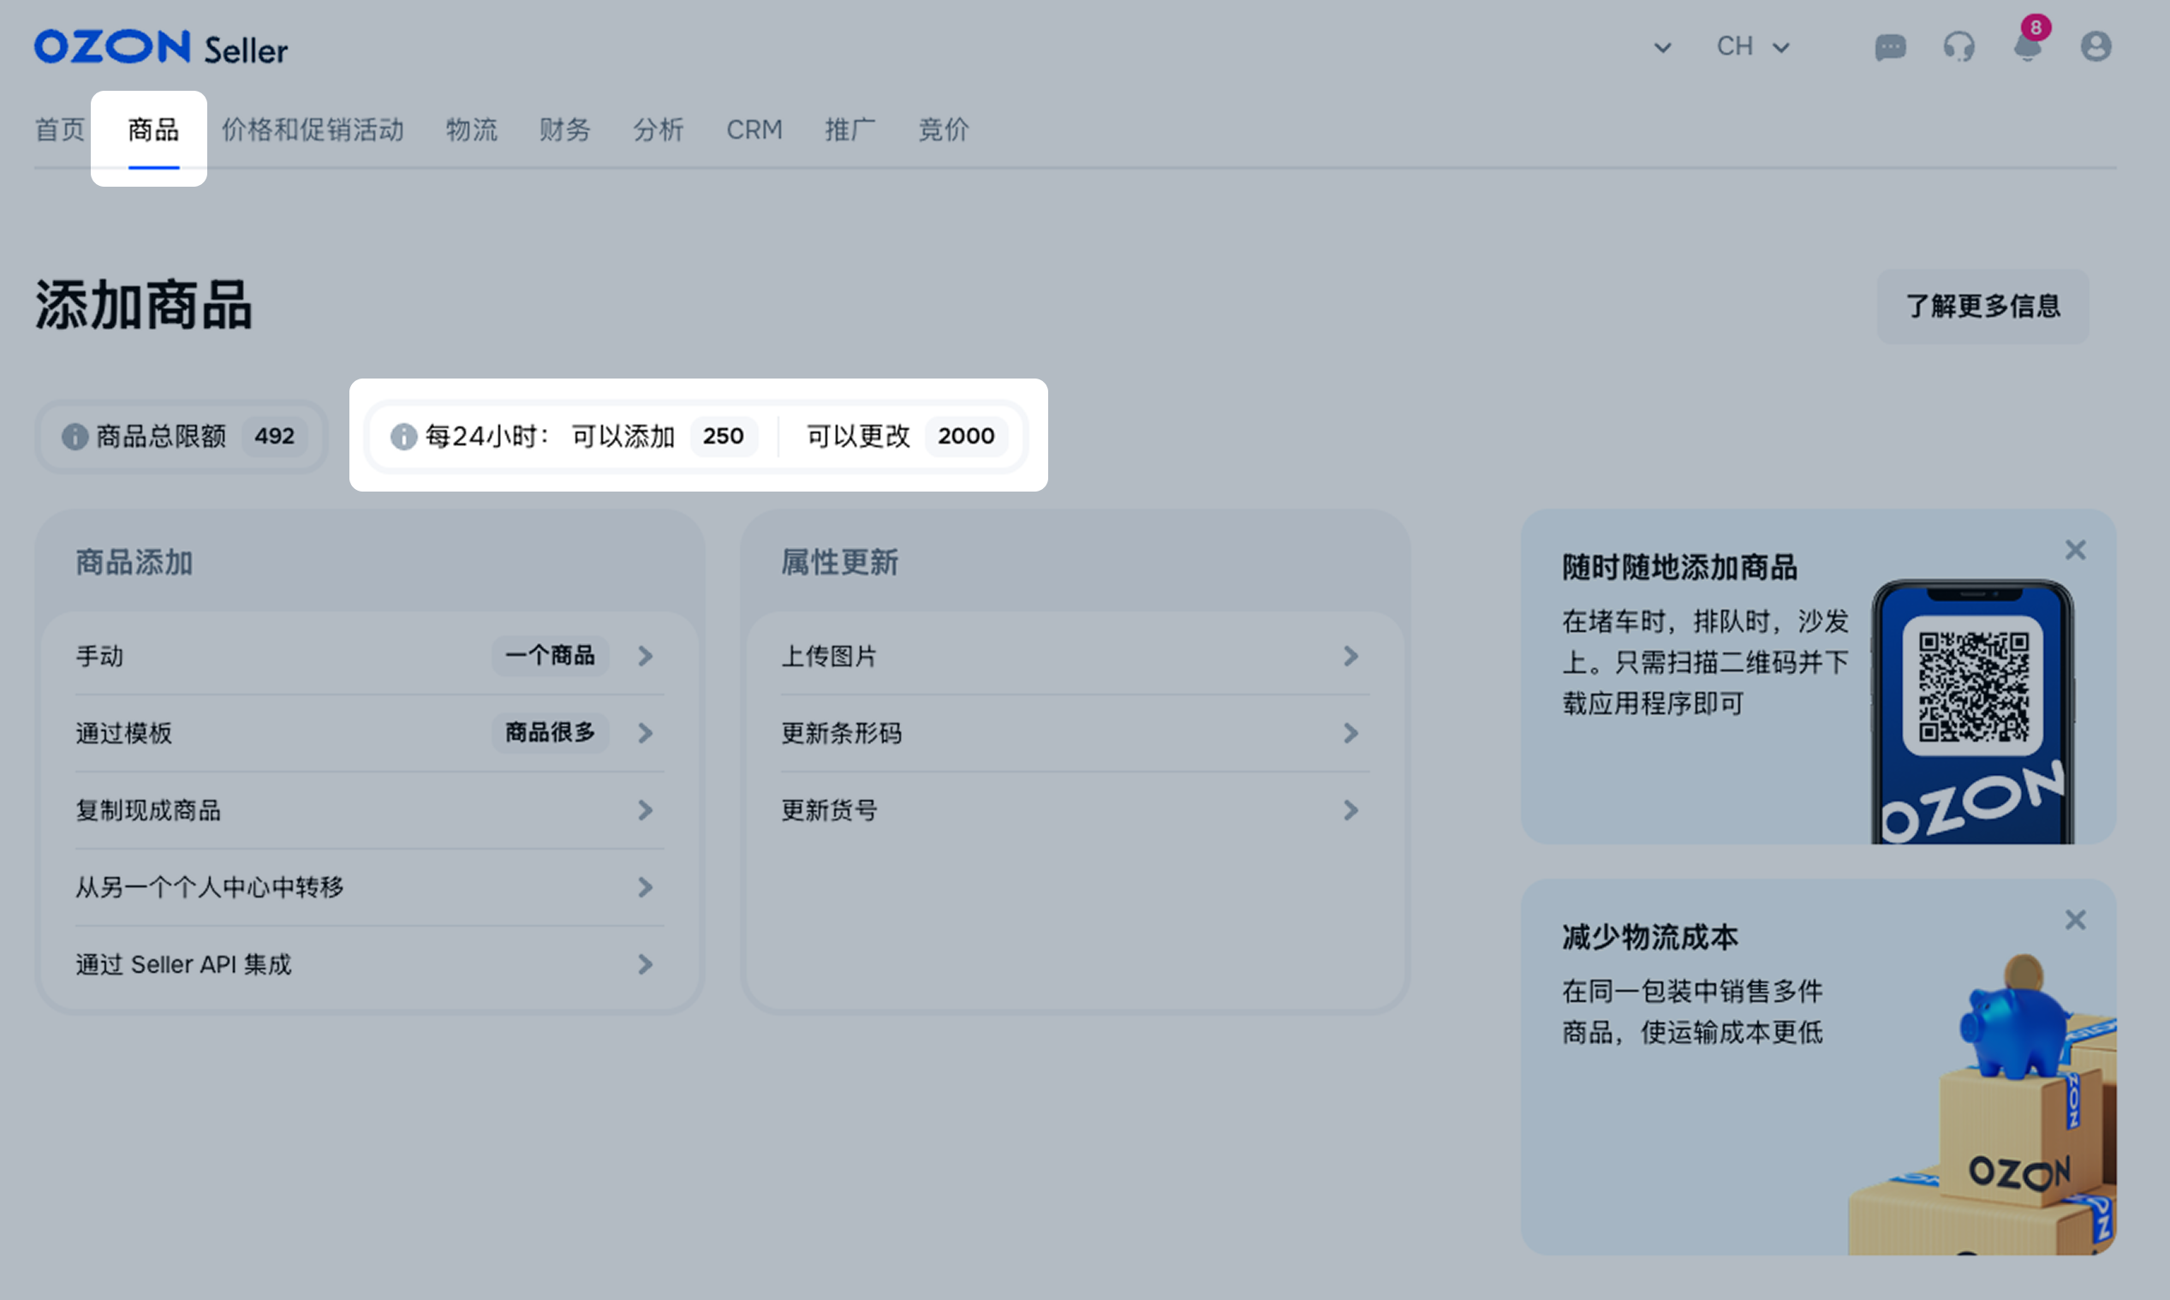
Task: Click the chevron in 更新条形码 row
Action: pyautogui.click(x=1351, y=733)
